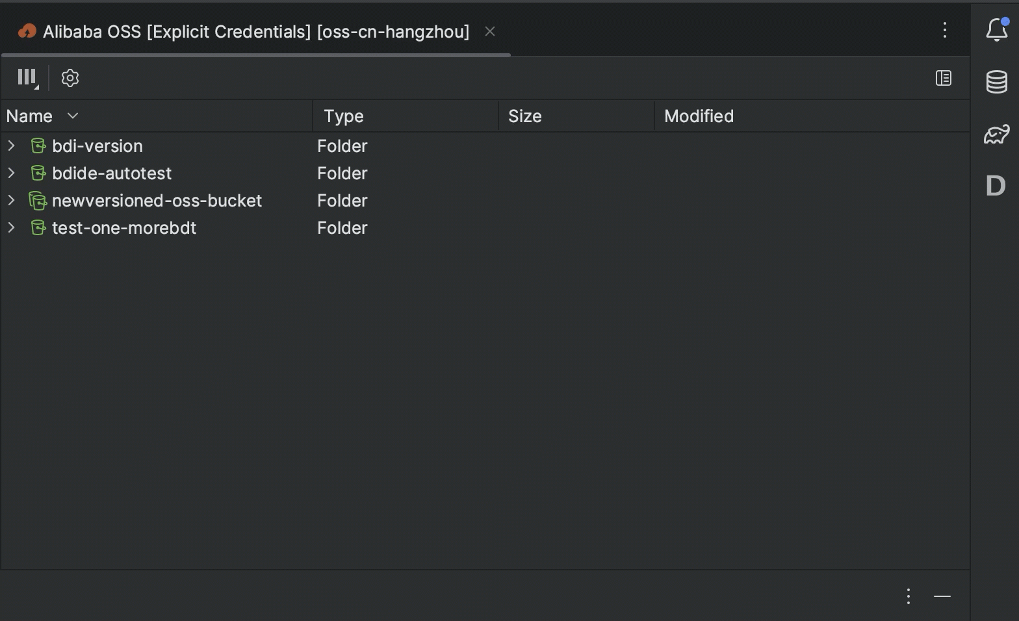The height and width of the screenshot is (621, 1019).
Task: Open the D tool window icon
Action: (996, 186)
